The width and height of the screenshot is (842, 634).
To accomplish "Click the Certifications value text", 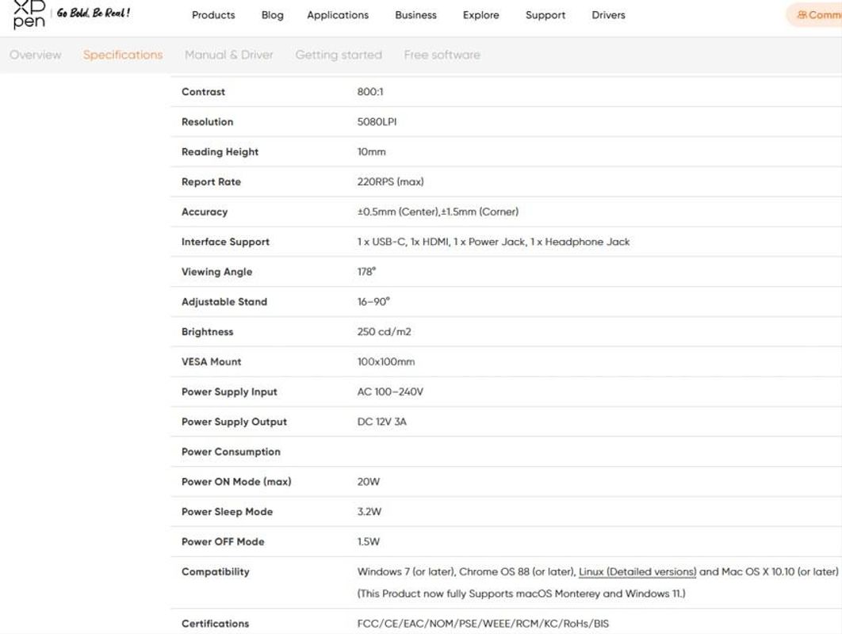I will (483, 623).
